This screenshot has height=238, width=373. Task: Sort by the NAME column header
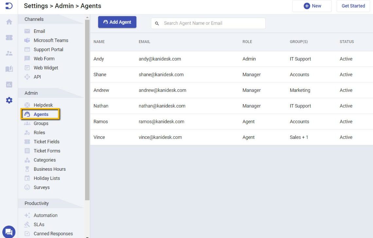coord(99,41)
